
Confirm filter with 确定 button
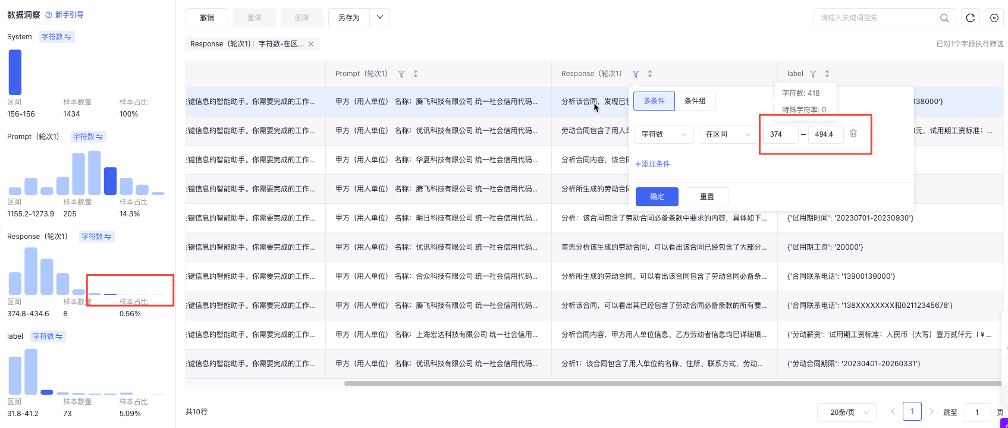click(657, 197)
